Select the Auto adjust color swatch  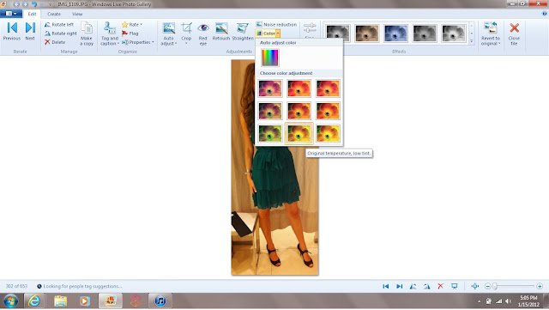click(270, 58)
